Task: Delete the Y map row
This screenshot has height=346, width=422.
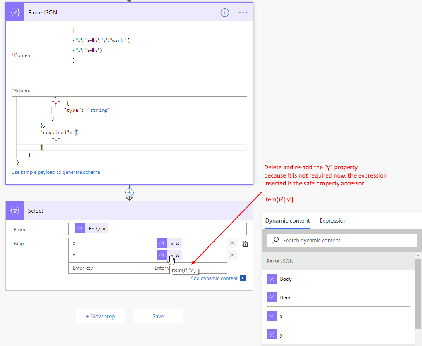Action: click(232, 255)
